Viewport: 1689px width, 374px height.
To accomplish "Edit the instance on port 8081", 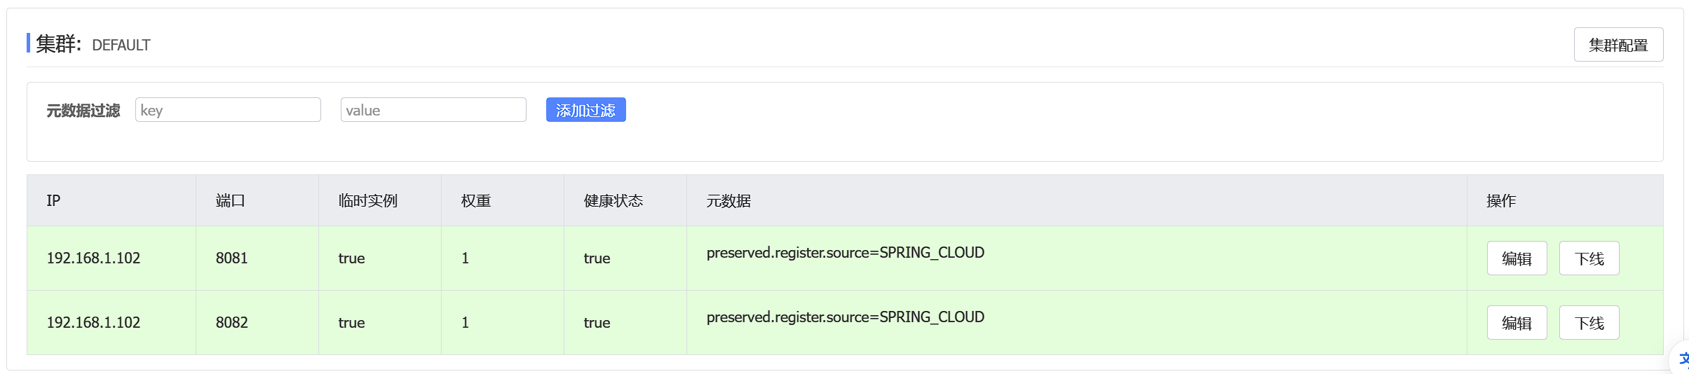I will click(x=1517, y=258).
